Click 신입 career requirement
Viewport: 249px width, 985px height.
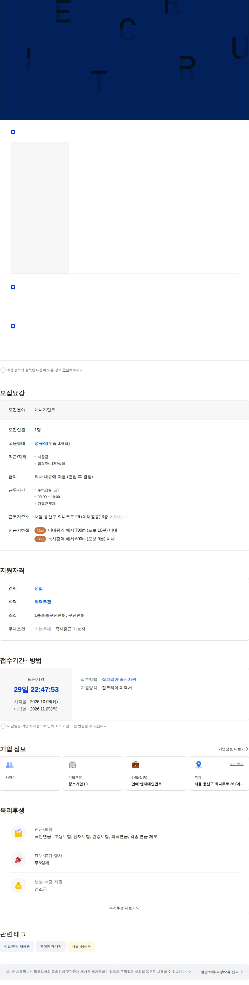[x=38, y=588]
